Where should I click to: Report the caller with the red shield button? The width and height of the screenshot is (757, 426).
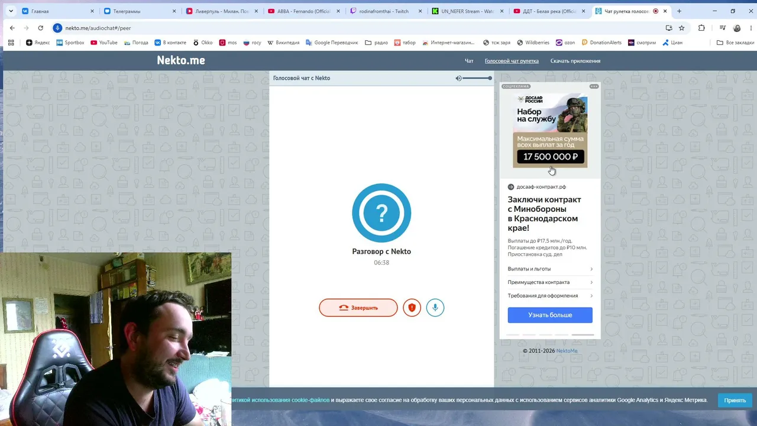point(412,308)
